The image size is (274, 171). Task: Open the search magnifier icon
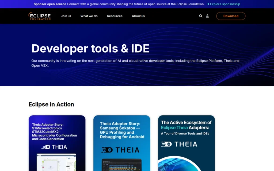tap(201, 16)
